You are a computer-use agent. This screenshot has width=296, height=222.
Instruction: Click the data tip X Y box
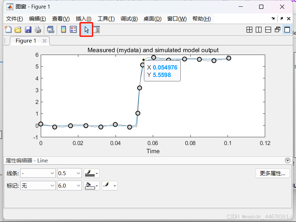click(162, 71)
